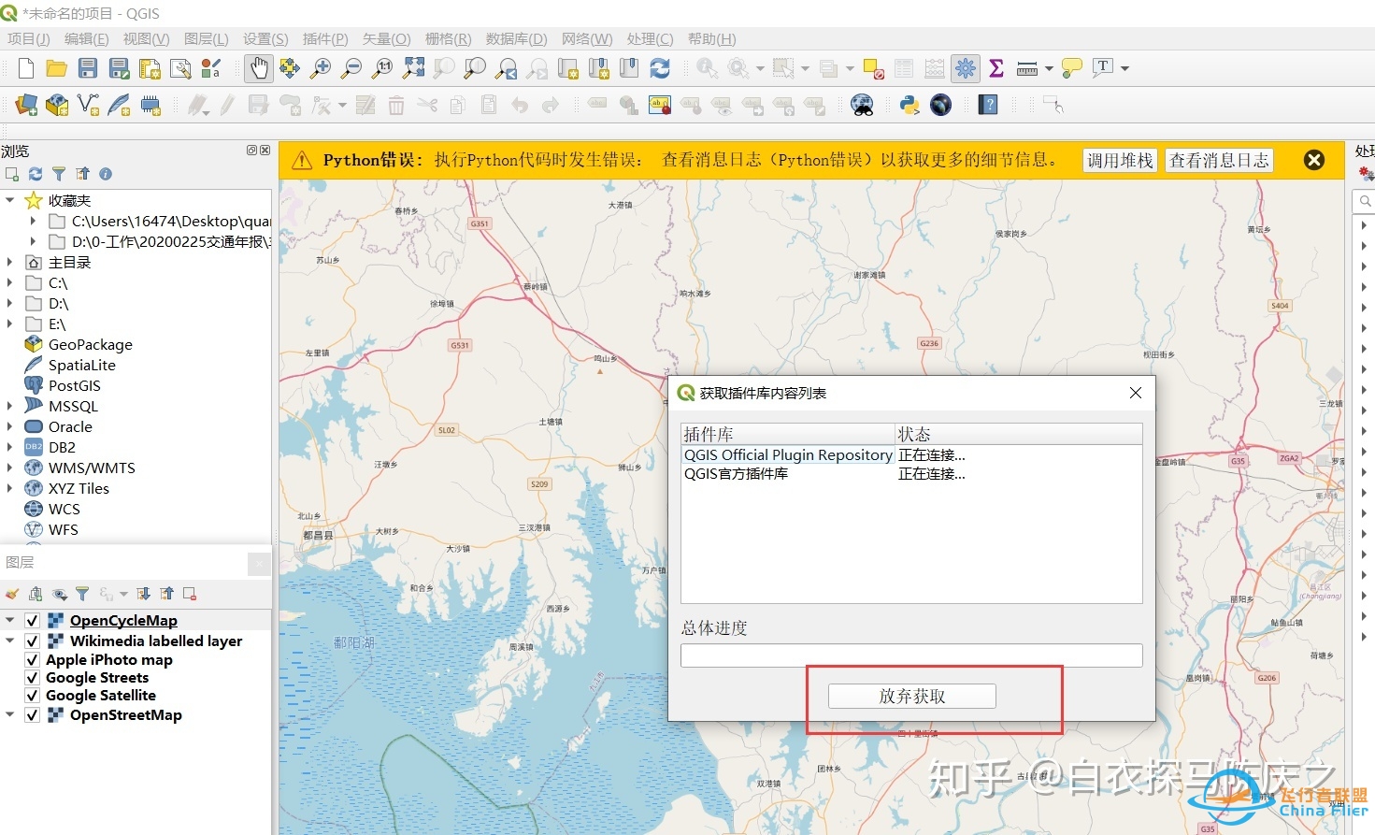Click the 总体进度 progress bar
This screenshot has height=835, width=1375.
[911, 655]
